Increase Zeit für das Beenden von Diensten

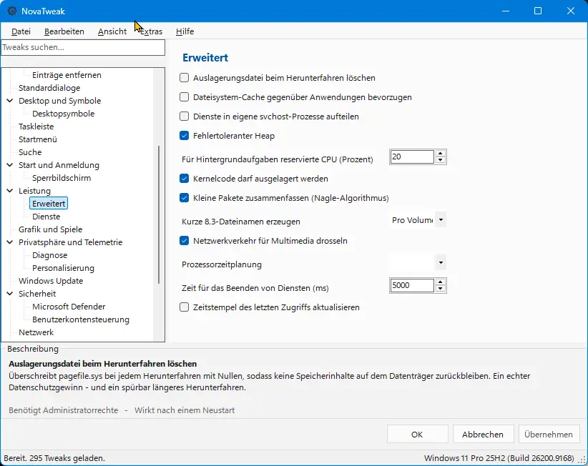[441, 282]
